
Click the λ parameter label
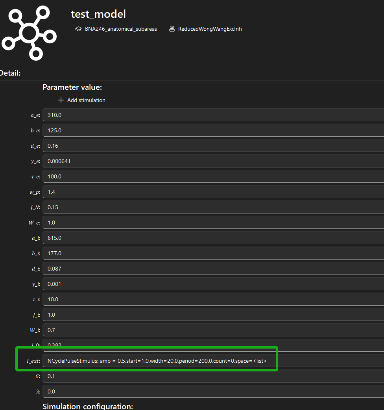(x=38, y=392)
